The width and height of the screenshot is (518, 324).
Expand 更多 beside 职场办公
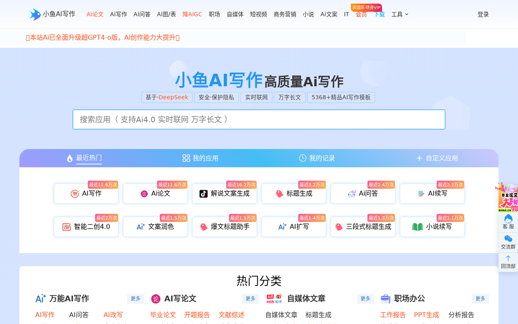pos(480,299)
